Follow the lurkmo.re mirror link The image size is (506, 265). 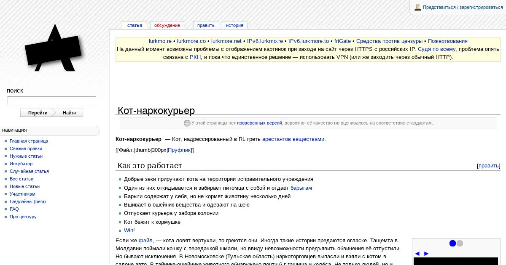pyautogui.click(x=160, y=41)
